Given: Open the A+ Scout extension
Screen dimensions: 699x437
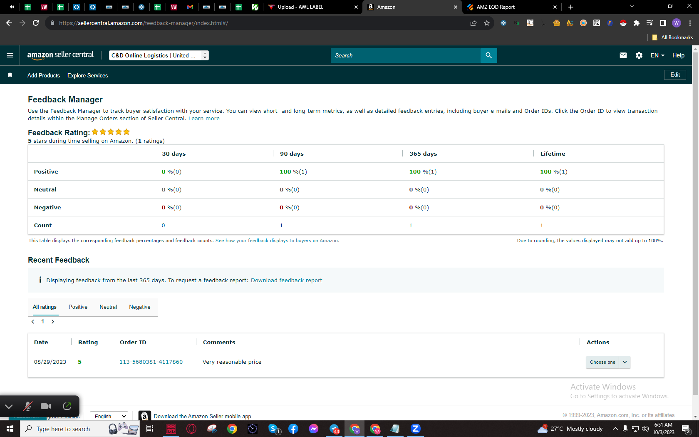Looking at the screenshot, I should 570,23.
